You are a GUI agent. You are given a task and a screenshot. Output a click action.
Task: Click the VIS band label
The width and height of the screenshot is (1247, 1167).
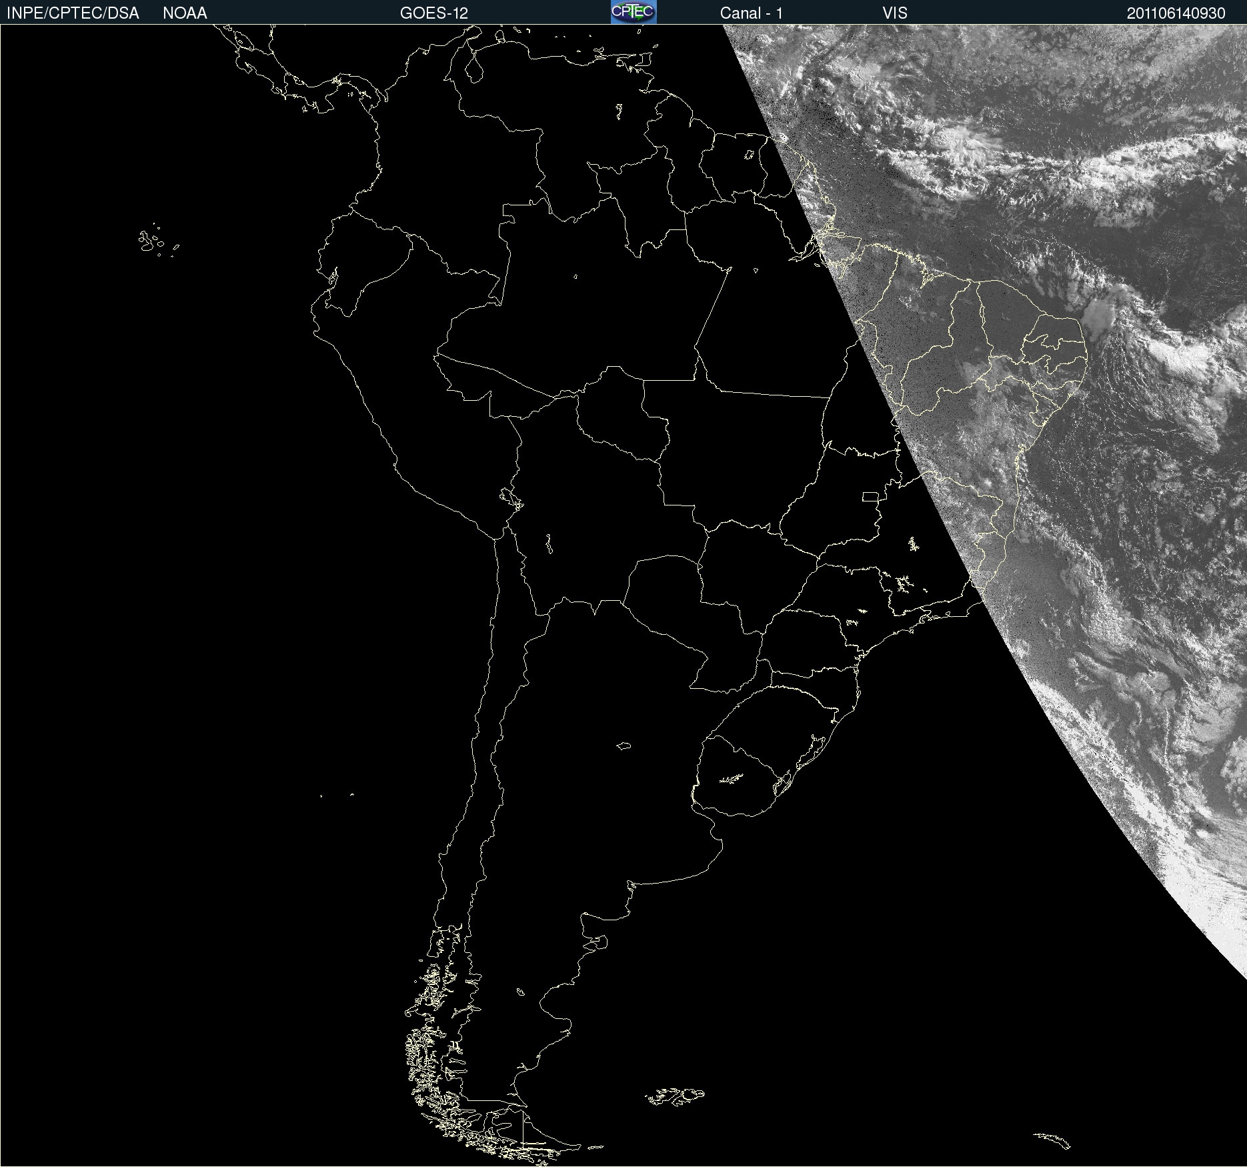895,13
